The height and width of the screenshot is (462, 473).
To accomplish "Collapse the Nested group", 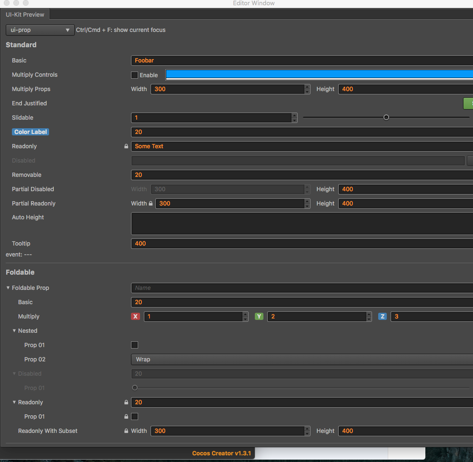I will [14, 331].
